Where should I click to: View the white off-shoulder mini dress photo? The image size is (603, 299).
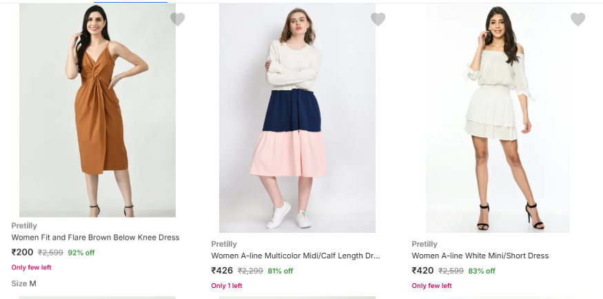point(497,117)
